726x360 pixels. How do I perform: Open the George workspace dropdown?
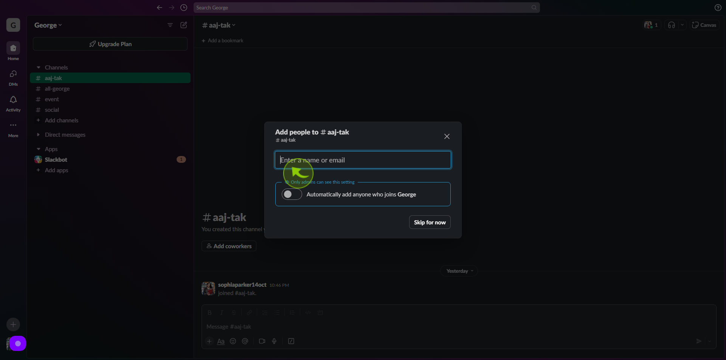[48, 25]
